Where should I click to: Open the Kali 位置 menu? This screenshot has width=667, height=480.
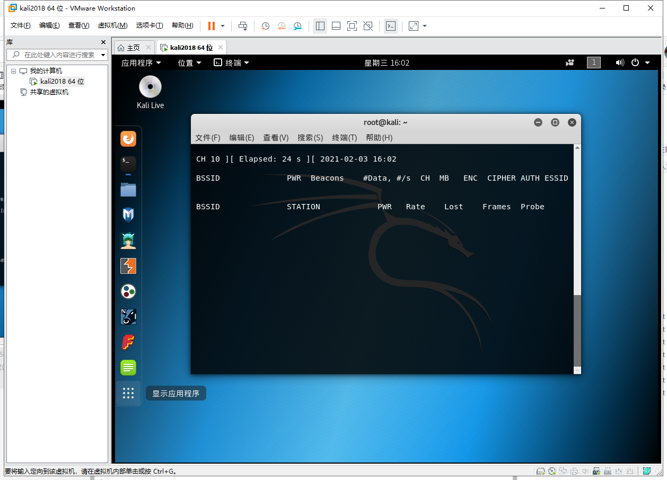click(x=189, y=63)
